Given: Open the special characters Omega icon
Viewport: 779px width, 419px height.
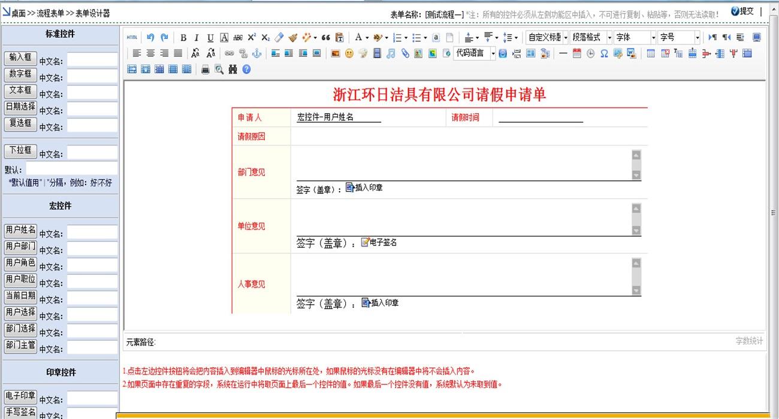Looking at the screenshot, I should point(604,53).
